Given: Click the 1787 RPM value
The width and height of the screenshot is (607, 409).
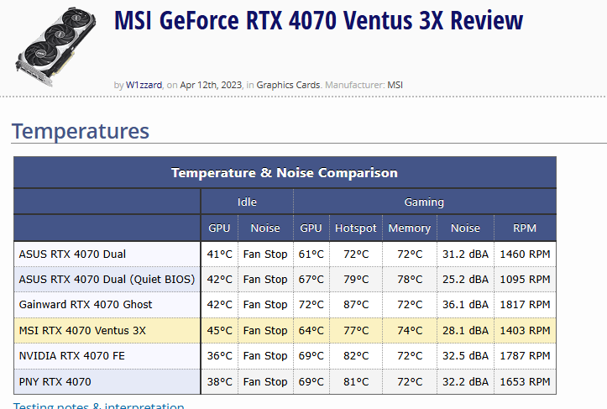Looking at the screenshot, I should 525,355.
